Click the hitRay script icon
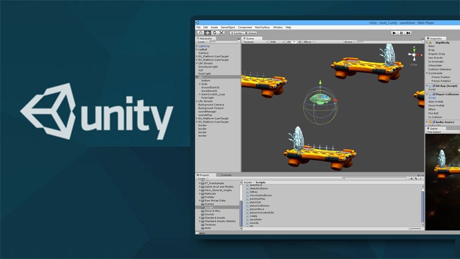460x259 pixels. (248, 192)
